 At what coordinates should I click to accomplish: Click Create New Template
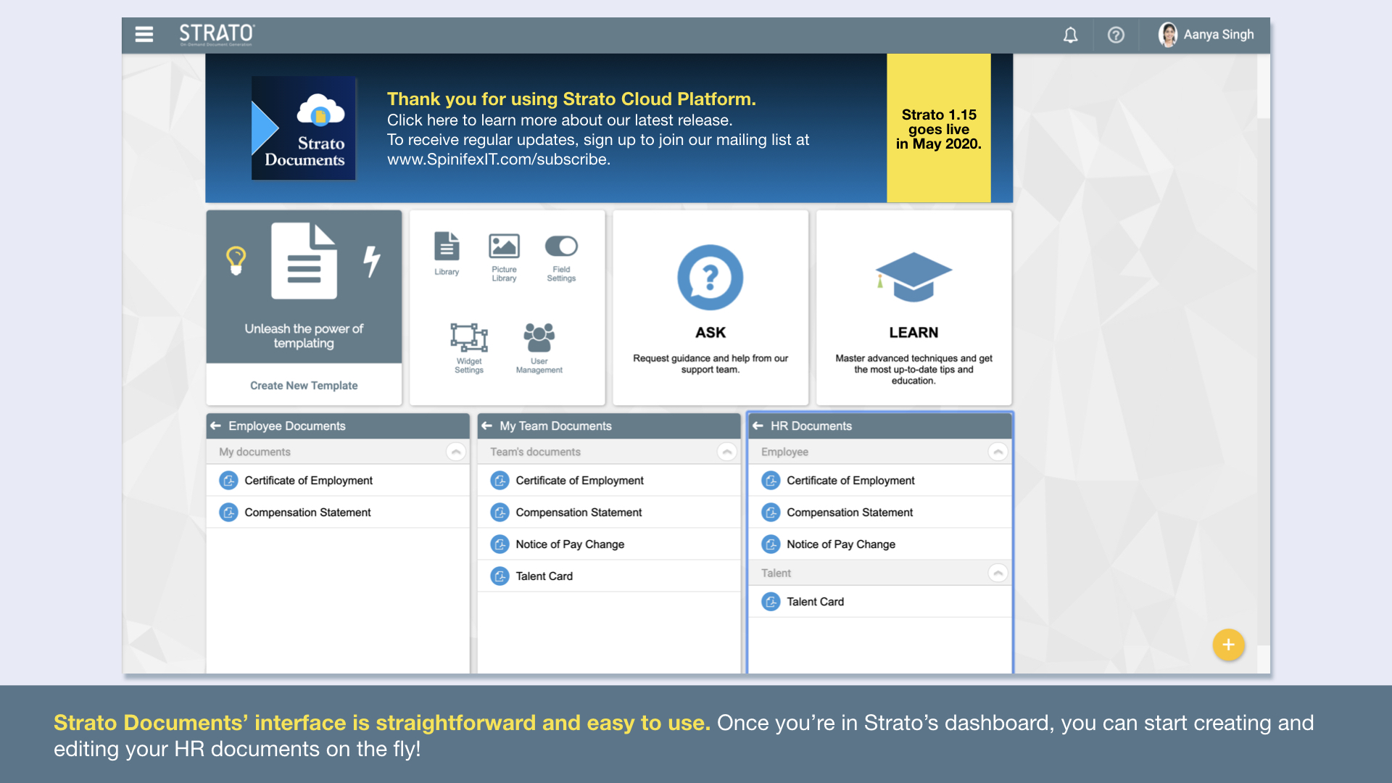(304, 386)
